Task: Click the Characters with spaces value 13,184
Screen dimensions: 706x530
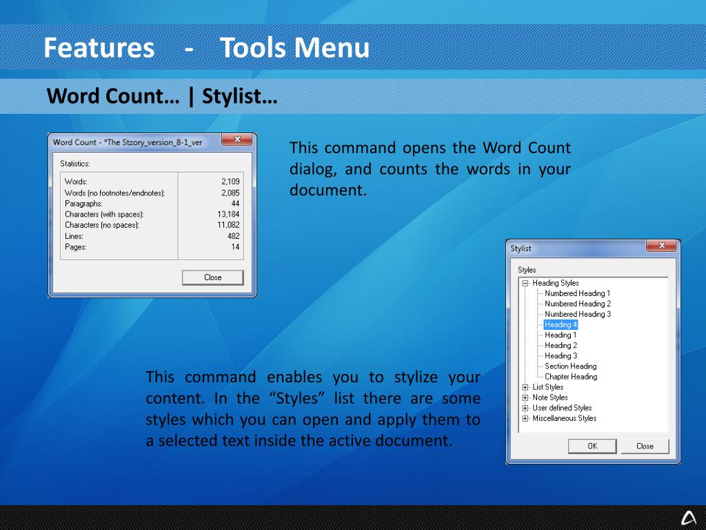Action: (x=228, y=215)
